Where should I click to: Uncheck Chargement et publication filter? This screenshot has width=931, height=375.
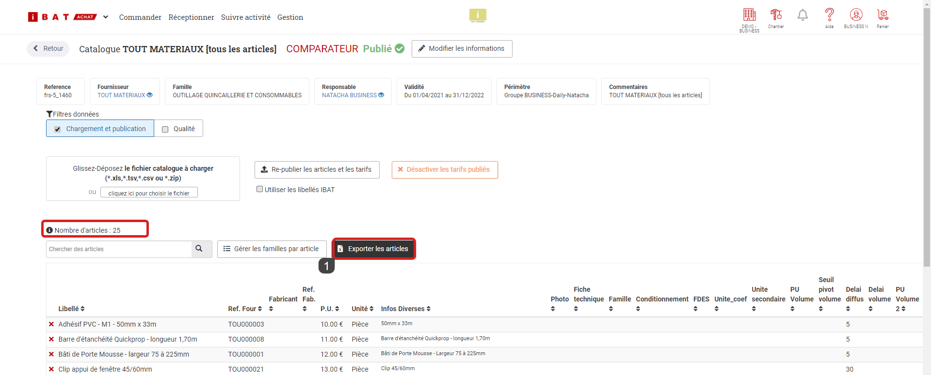(x=58, y=129)
